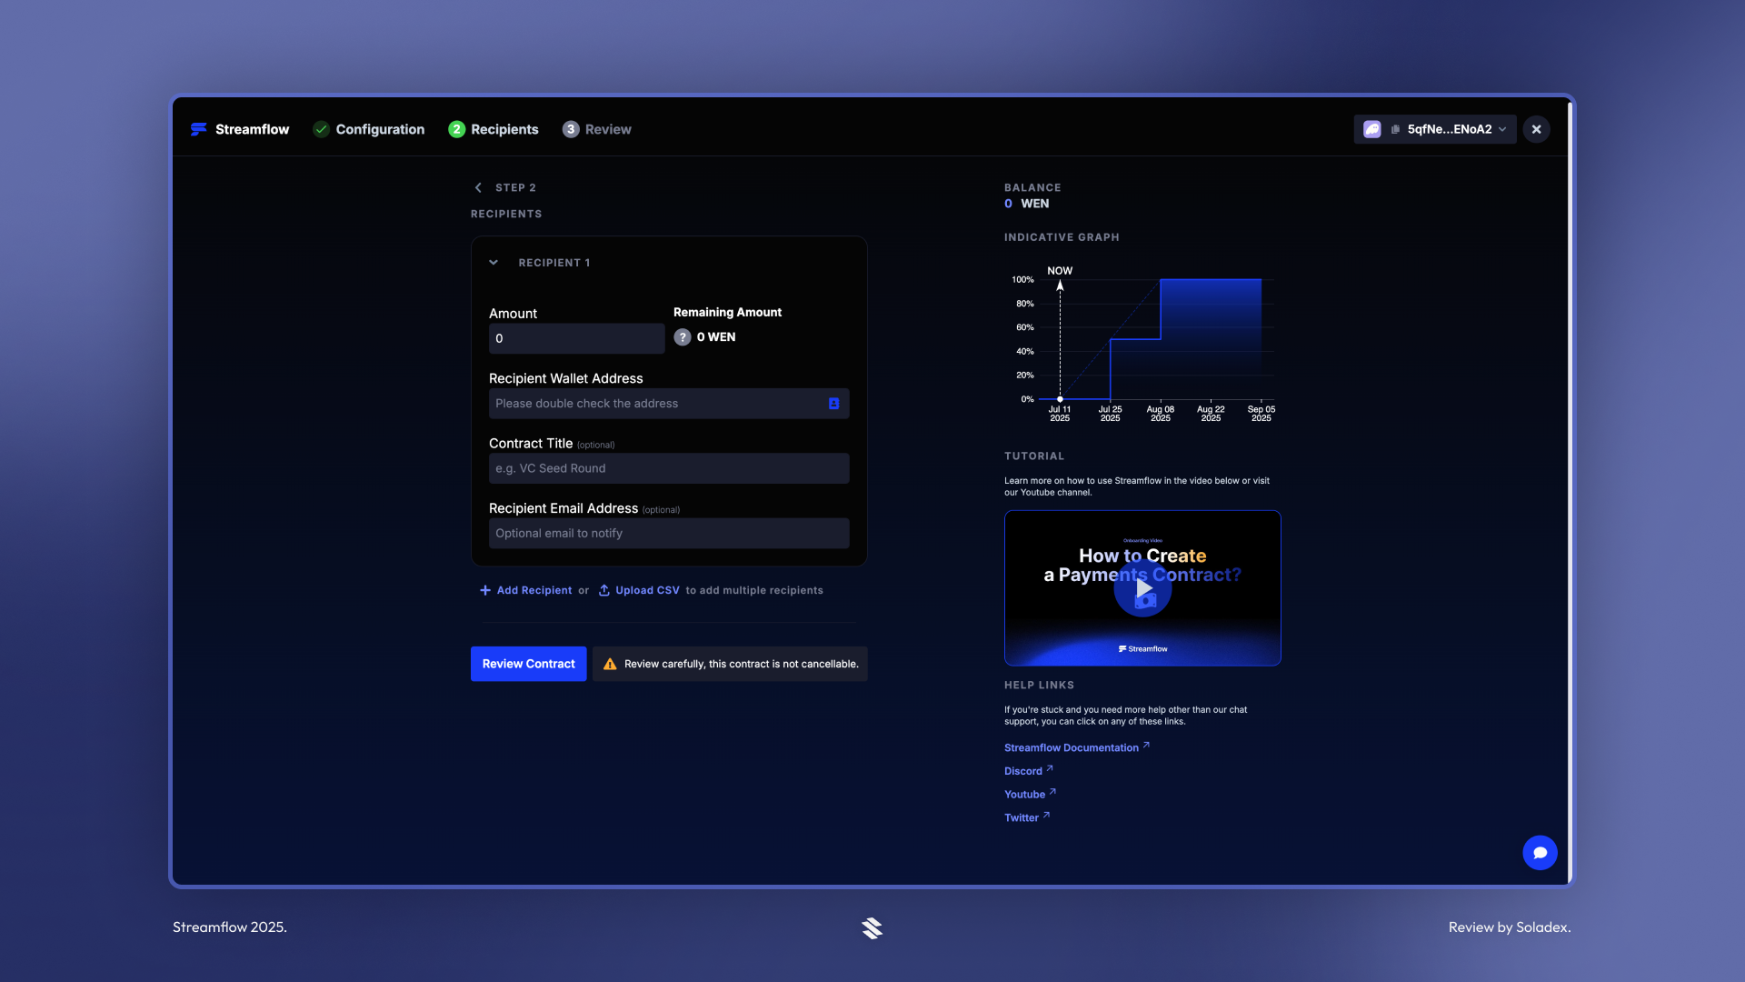The height and width of the screenshot is (982, 1745).
Task: Open the Twitter help link
Action: [x=1027, y=817]
